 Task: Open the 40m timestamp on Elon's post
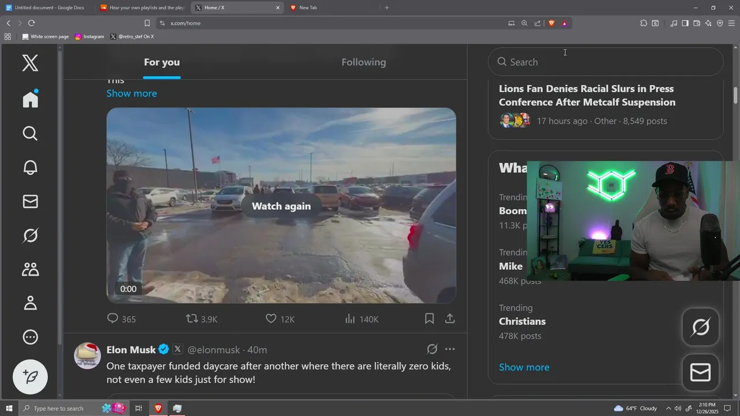click(257, 350)
